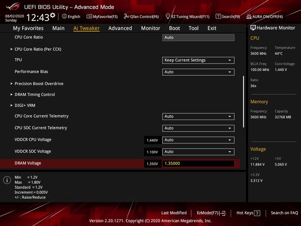Click Last Modified in the footer
Image resolution: width=301 pixels, height=226 pixels.
[x=174, y=213]
